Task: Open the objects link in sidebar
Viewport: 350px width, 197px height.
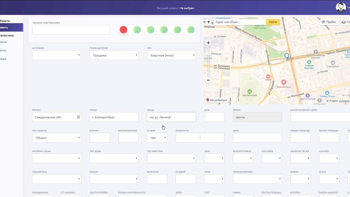Action: (4, 42)
